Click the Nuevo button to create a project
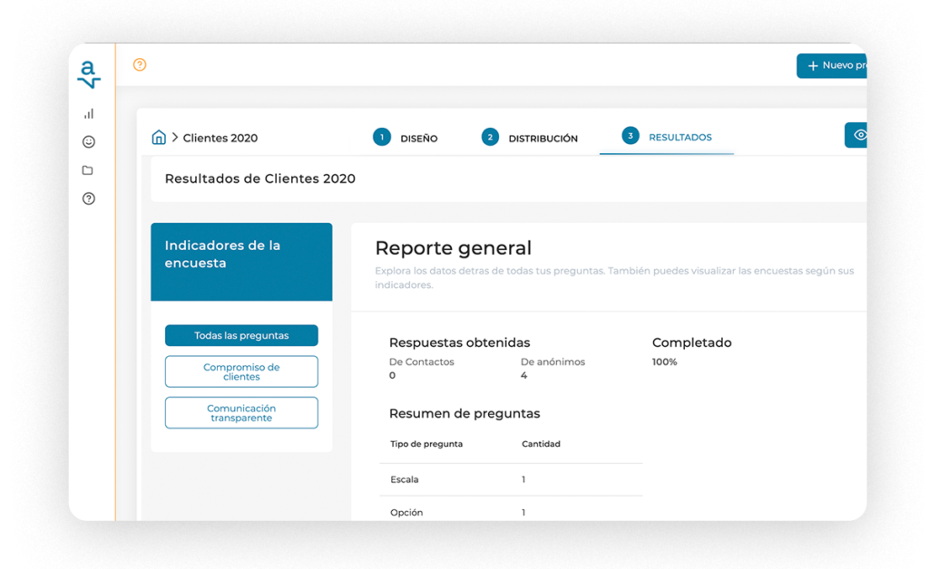The image size is (929, 569). pyautogui.click(x=832, y=65)
